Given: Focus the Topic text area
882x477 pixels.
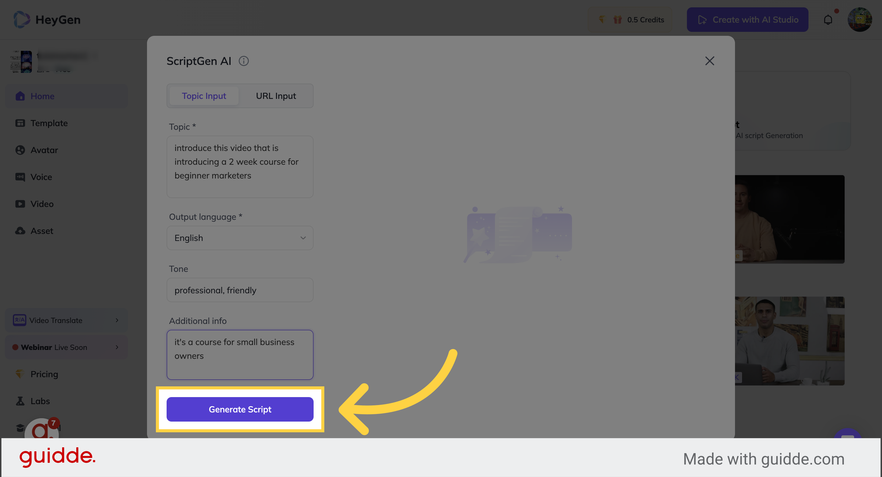Looking at the screenshot, I should [240, 167].
